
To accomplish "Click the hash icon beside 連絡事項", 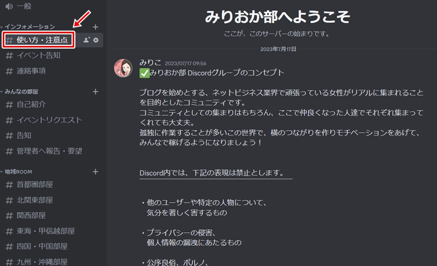I will point(9,72).
